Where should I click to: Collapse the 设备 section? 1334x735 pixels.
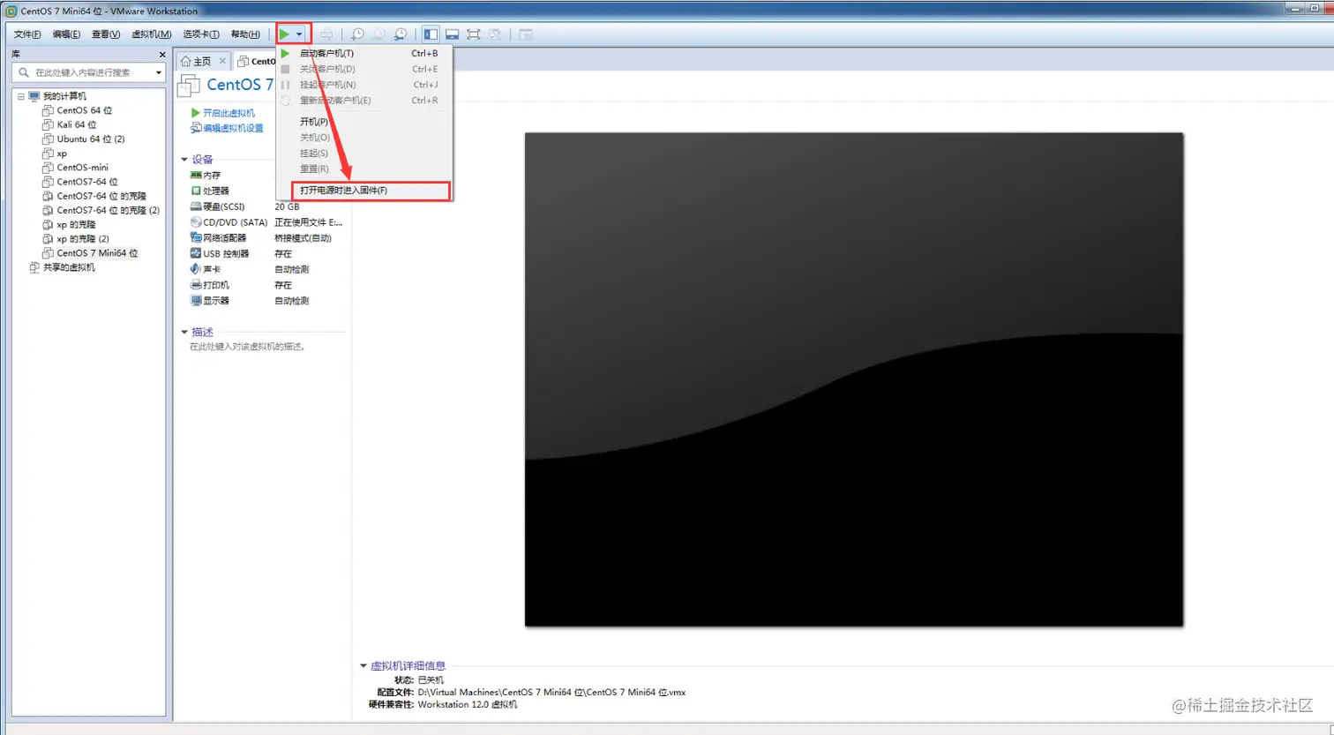(x=184, y=160)
